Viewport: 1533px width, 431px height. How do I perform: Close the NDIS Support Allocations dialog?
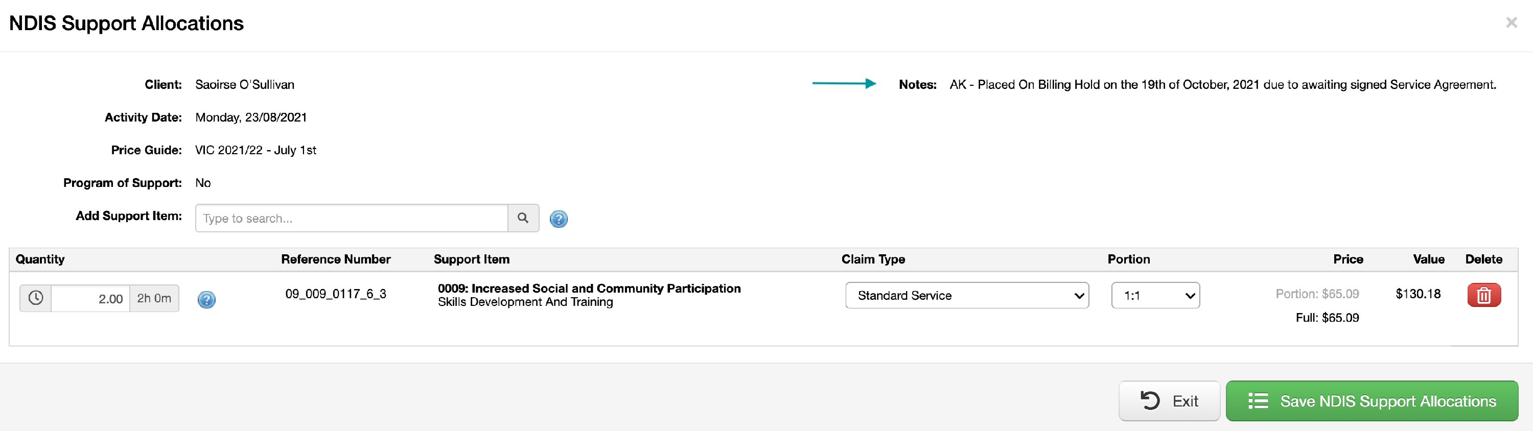pos(1511,22)
